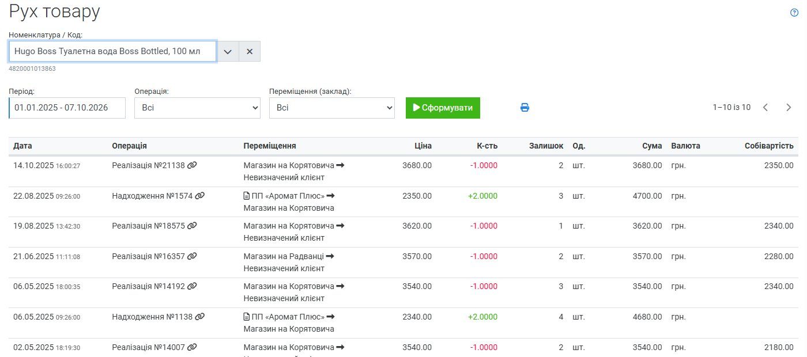This screenshot has width=807, height=357.
Task: Click date 21.06.2025 cell
Action: pyautogui.click(x=47, y=256)
